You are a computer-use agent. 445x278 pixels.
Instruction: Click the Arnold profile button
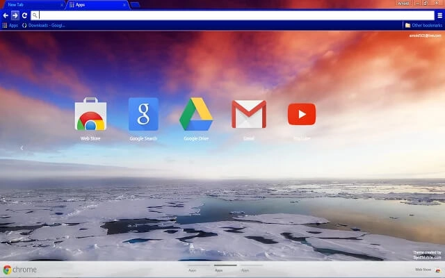click(403, 3)
